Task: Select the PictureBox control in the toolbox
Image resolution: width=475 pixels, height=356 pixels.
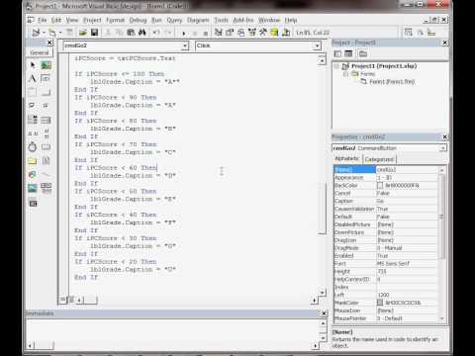Action: coord(46,65)
